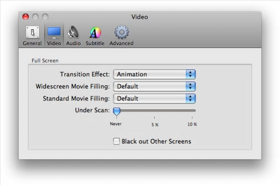Minimize the Video preferences window
This screenshot has width=280, height=185.
(35, 17)
